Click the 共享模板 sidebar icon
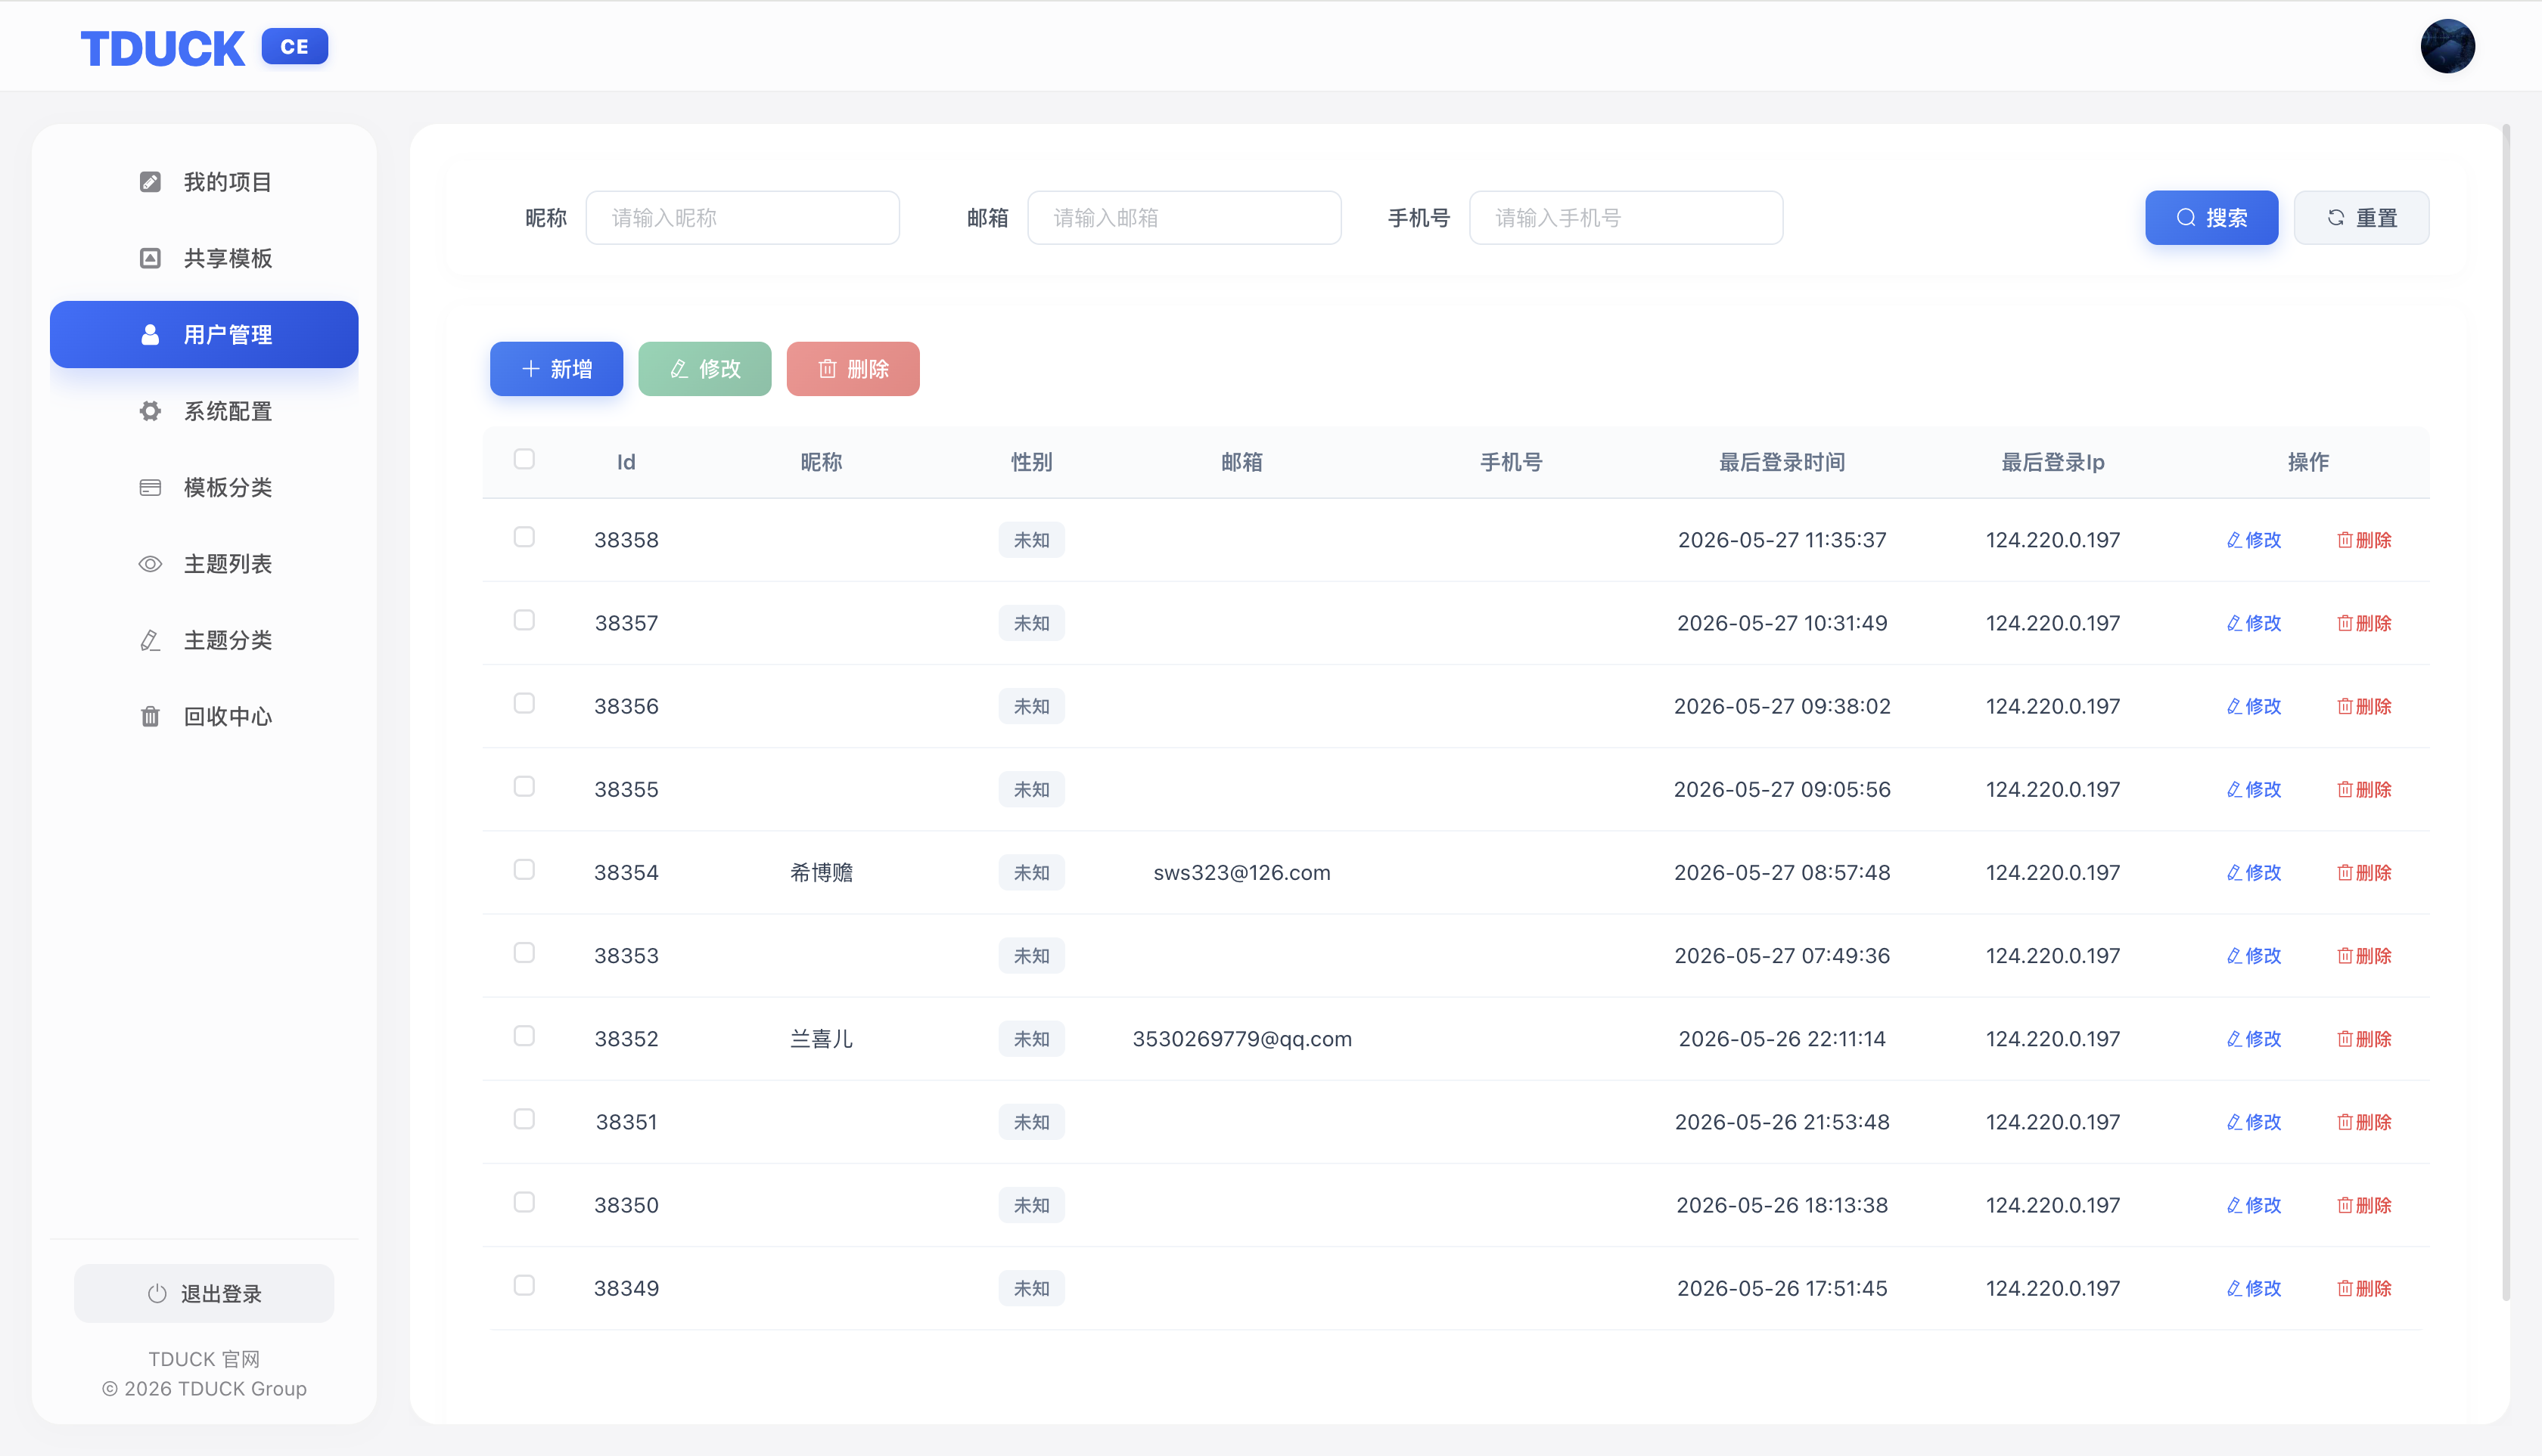This screenshot has width=2542, height=1456. [150, 258]
